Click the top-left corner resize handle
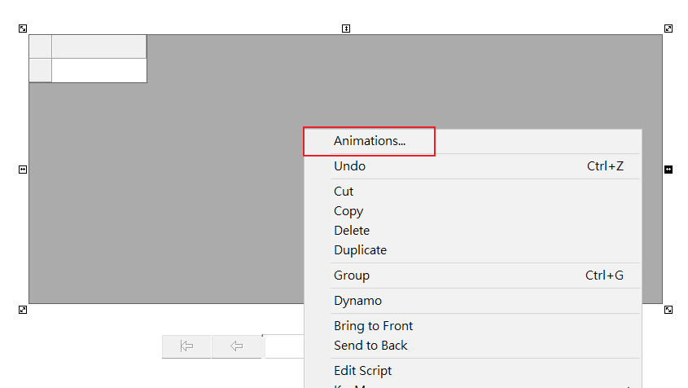688x388 pixels. coord(23,29)
